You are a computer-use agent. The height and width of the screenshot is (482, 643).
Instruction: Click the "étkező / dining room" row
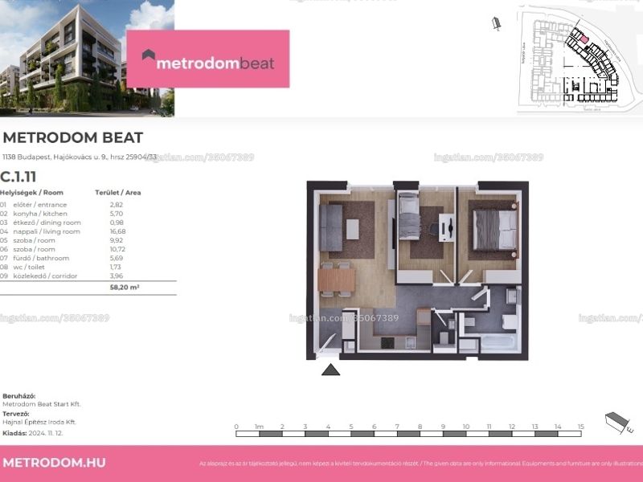point(62,223)
